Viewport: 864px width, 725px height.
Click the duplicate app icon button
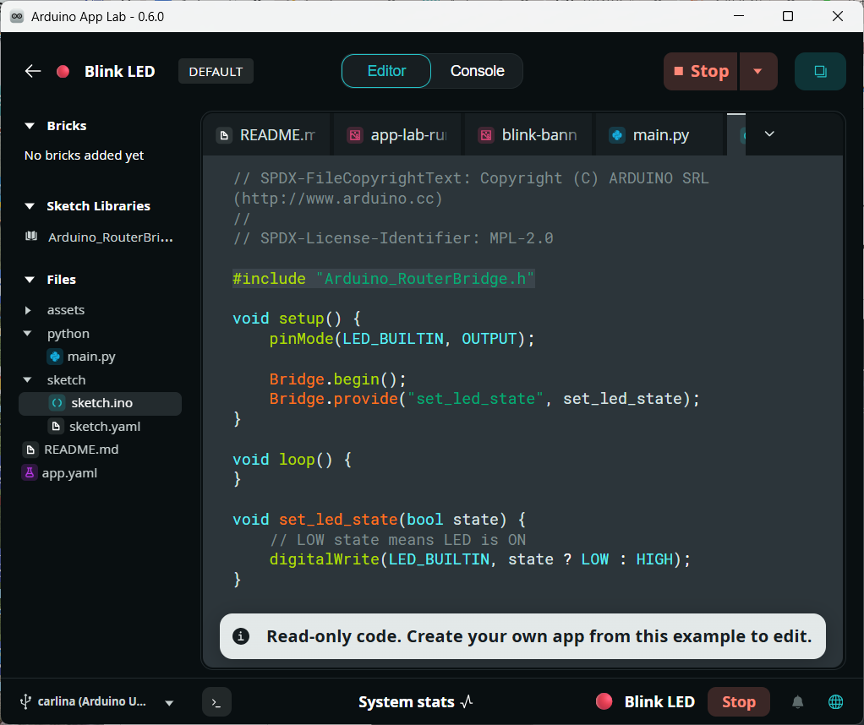(x=820, y=72)
